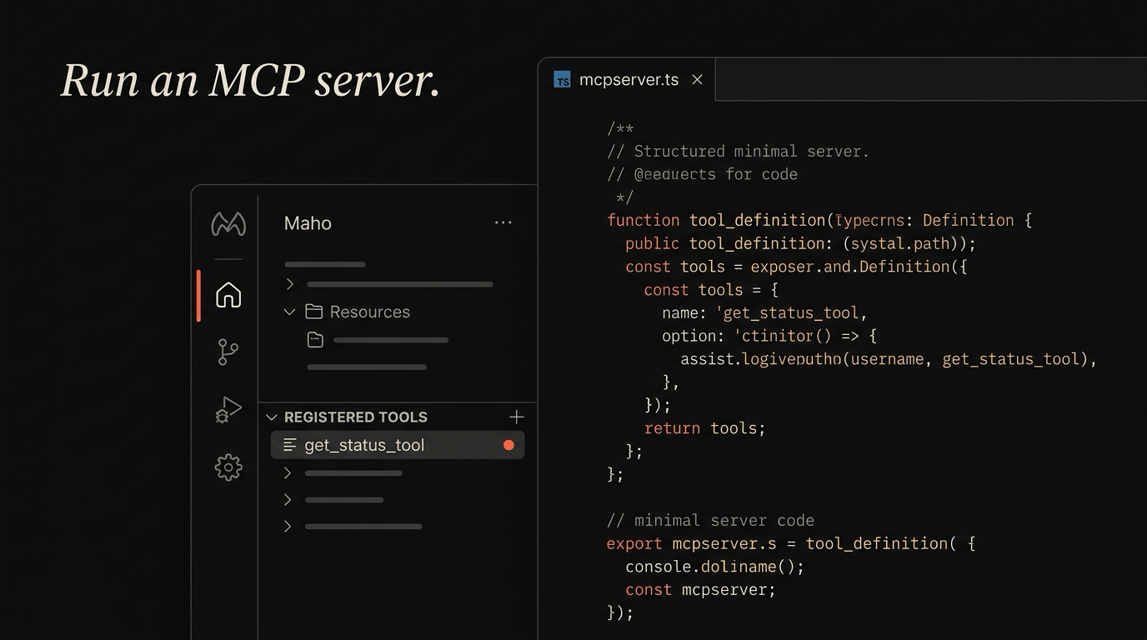Click 'const tools = exposer.and.Definition' line
This screenshot has height=640, width=1147.
[x=796, y=267]
